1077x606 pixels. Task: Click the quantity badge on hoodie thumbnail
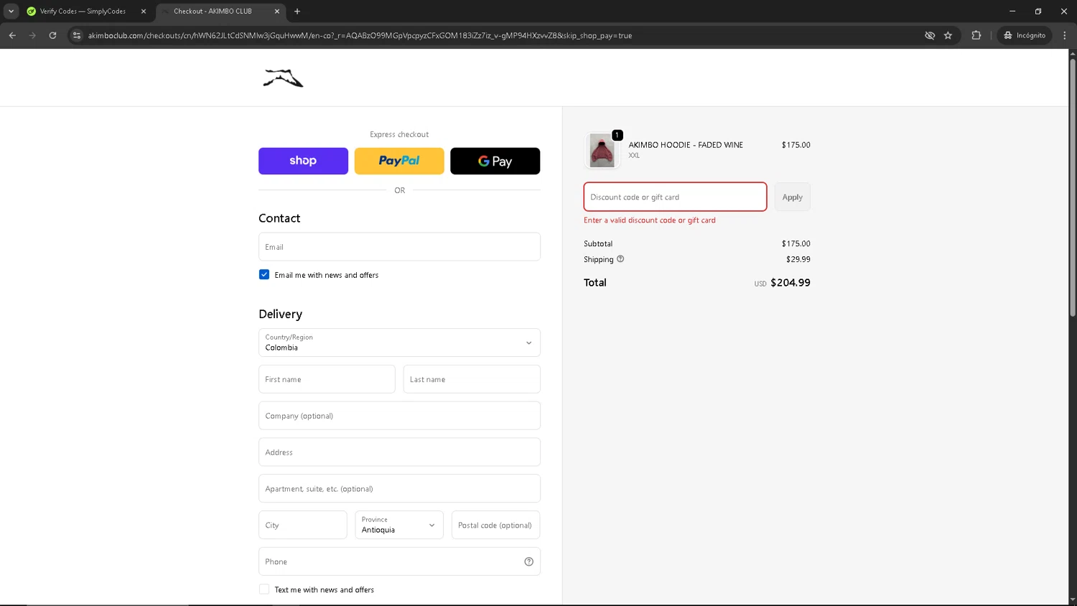coord(617,135)
